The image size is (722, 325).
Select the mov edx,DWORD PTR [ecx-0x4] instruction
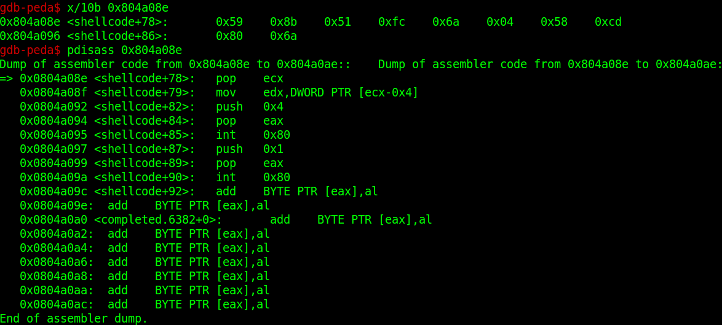pos(317,93)
